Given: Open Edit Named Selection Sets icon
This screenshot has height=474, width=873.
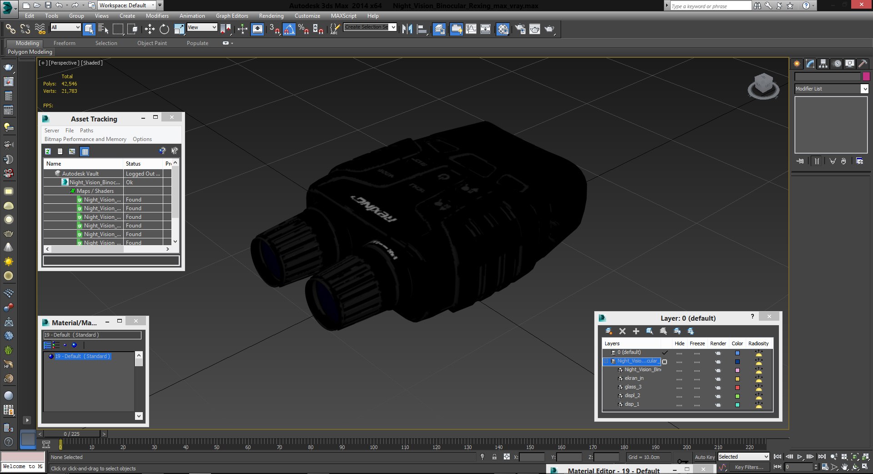Looking at the screenshot, I should (x=334, y=29).
